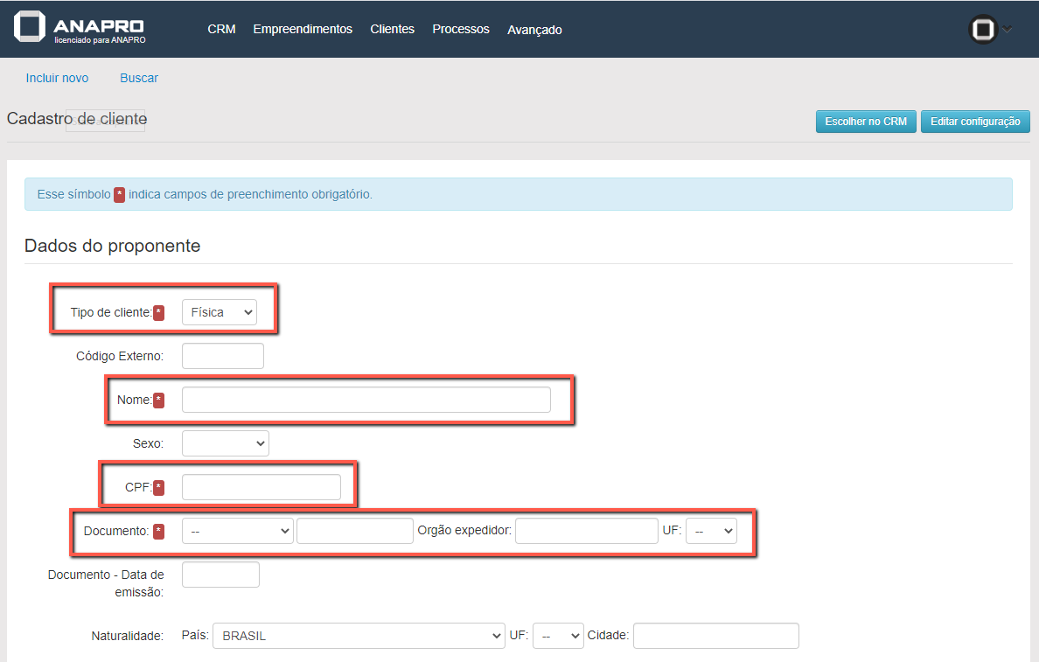
Task: Expand the Tipo de cliente dropdown
Action: [220, 312]
